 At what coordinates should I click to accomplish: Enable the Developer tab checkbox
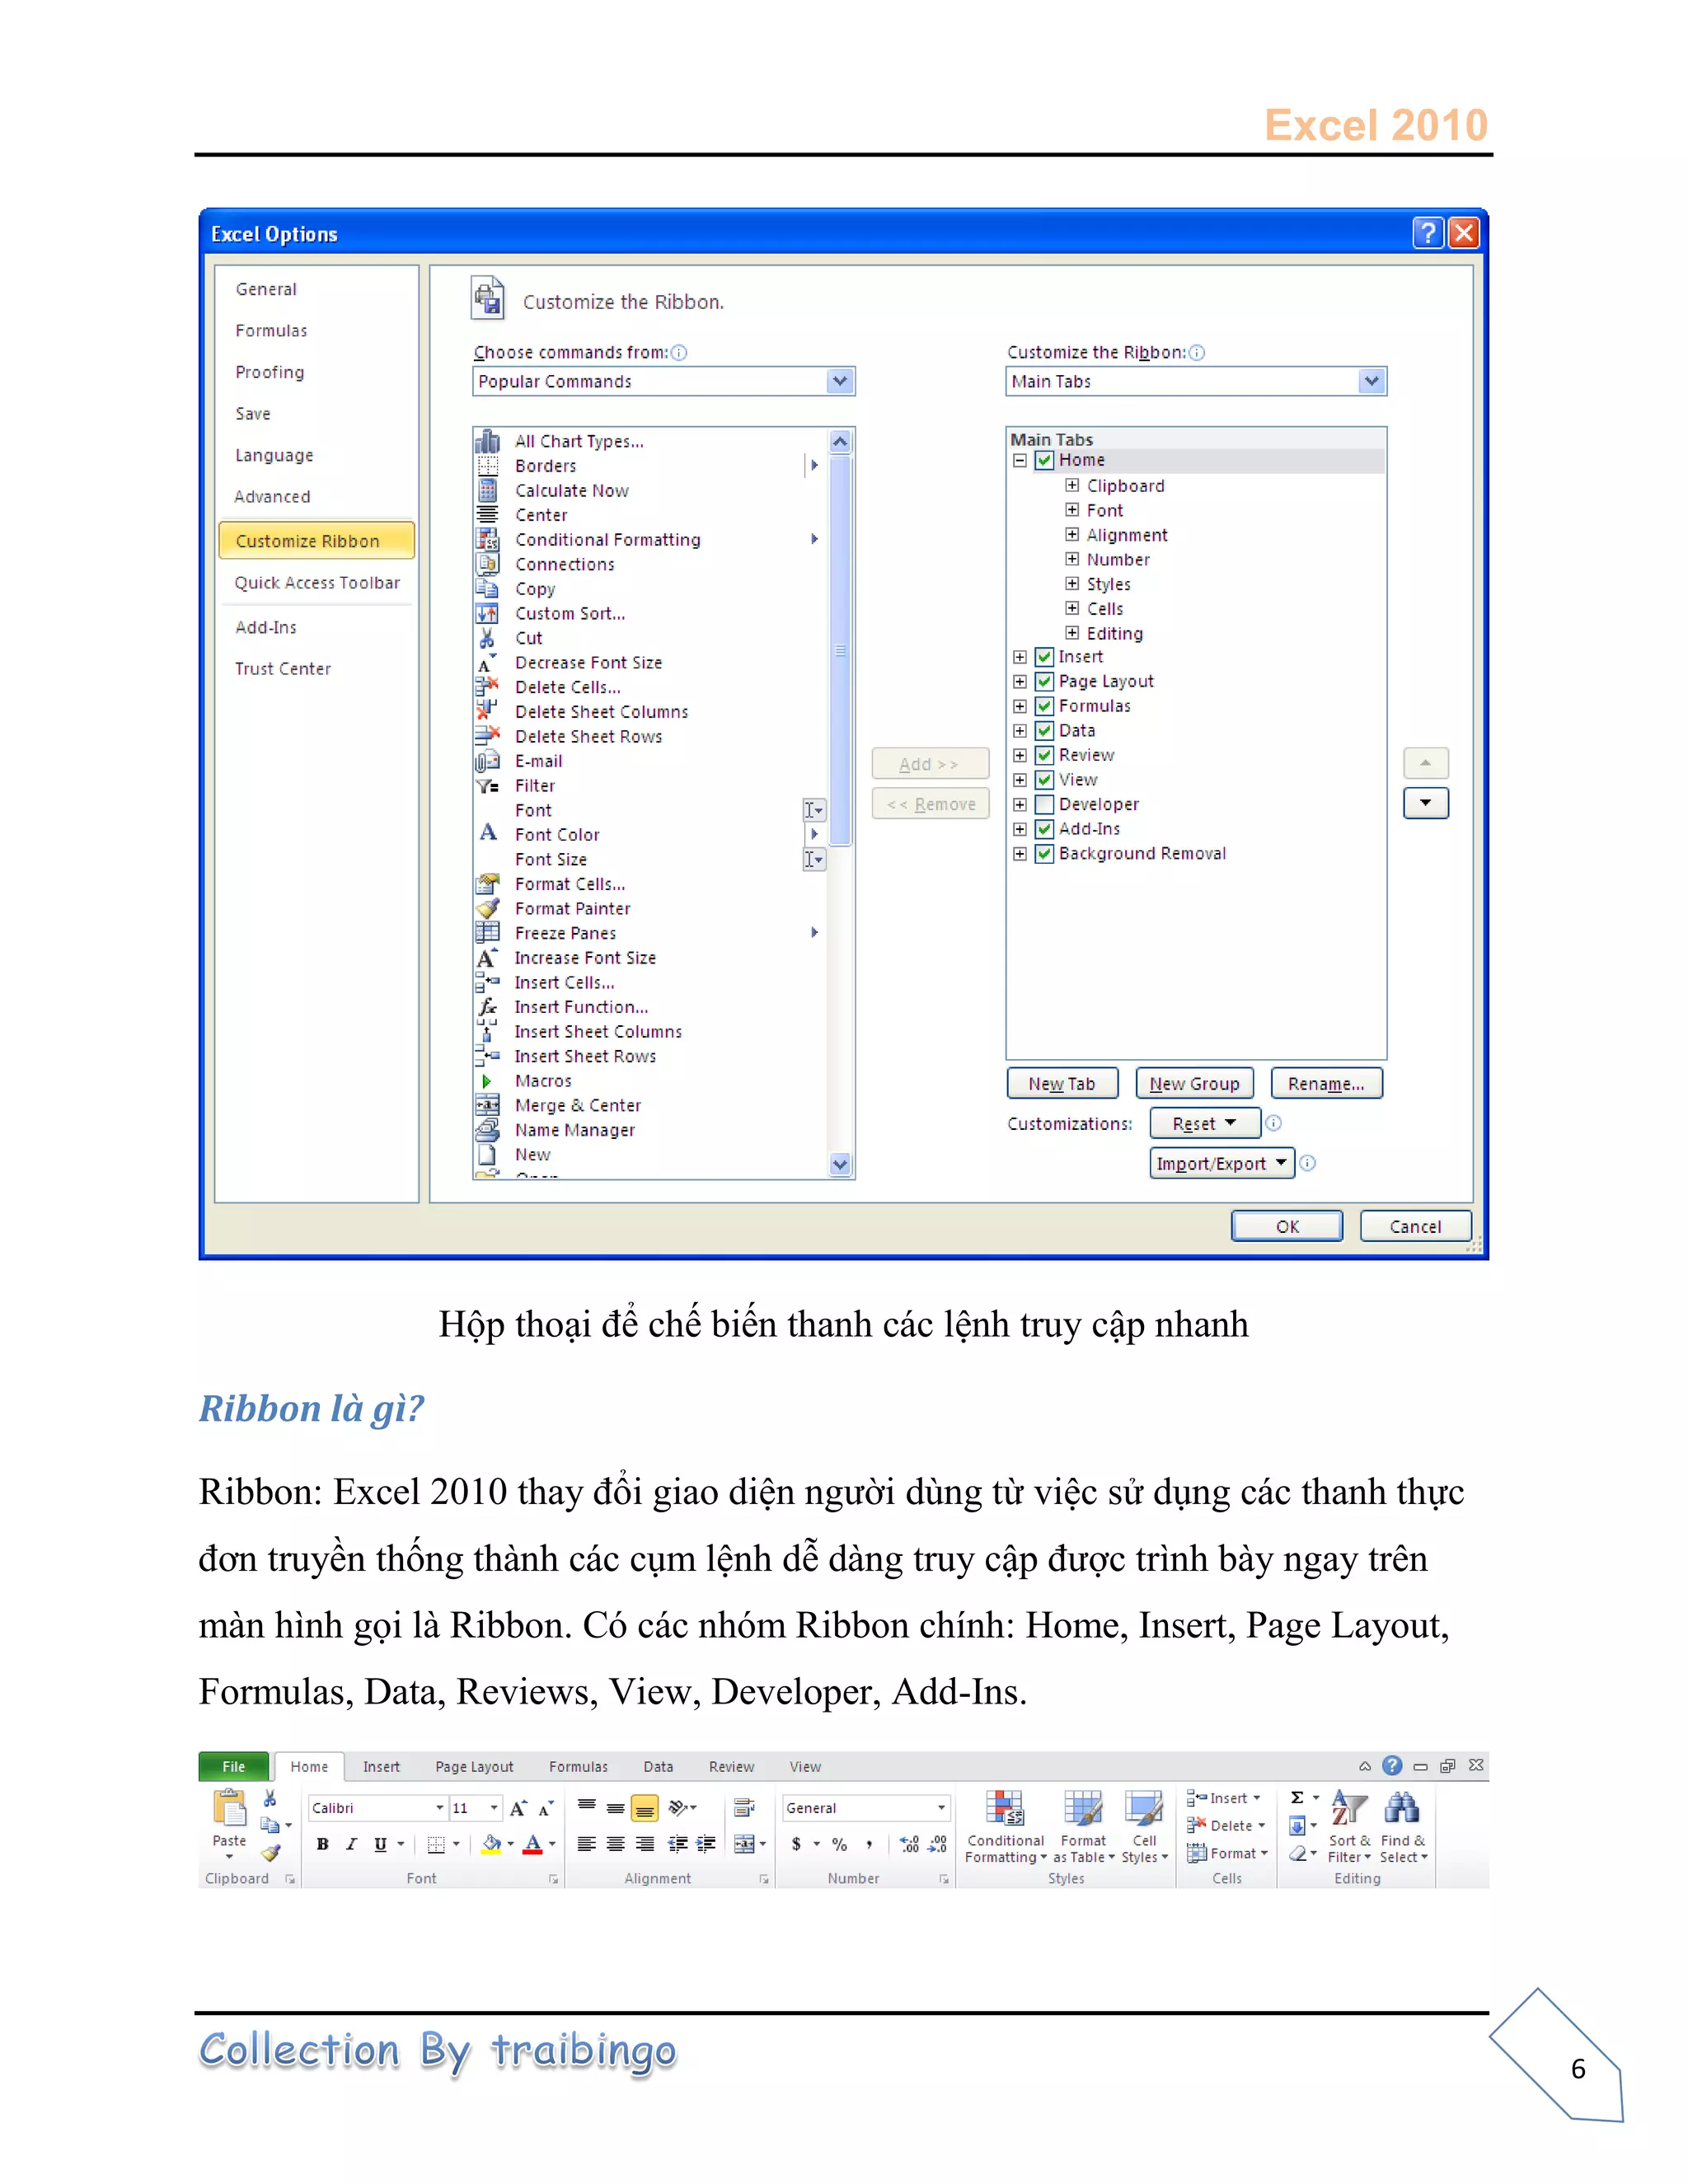tap(1044, 804)
